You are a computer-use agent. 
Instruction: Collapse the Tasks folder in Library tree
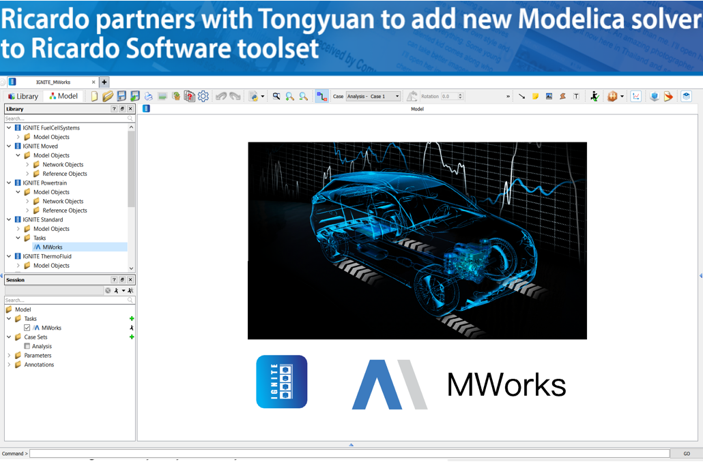click(x=18, y=238)
